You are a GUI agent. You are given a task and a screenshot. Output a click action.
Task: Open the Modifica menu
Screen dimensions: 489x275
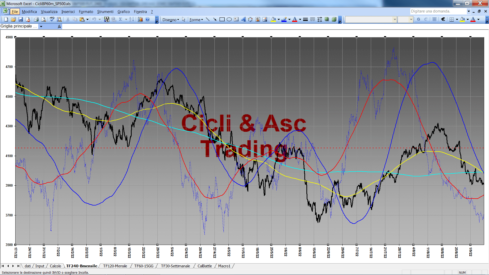click(29, 11)
